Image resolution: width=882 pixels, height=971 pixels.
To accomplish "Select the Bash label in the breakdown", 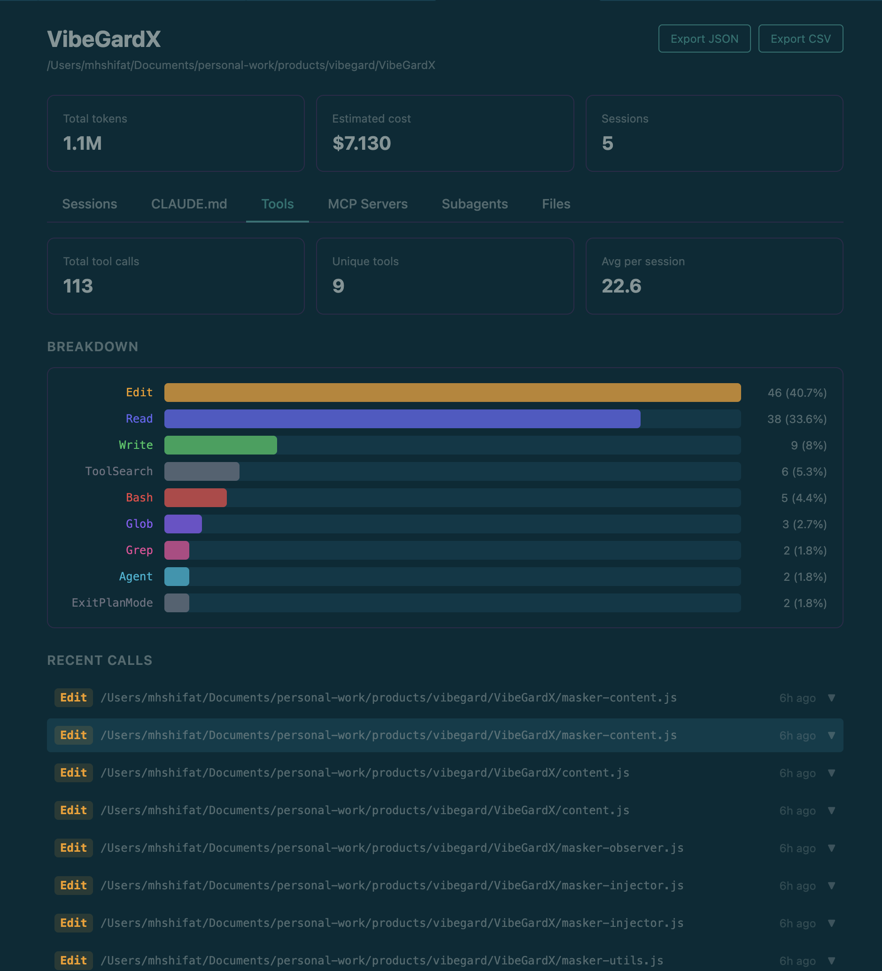I will (x=139, y=498).
